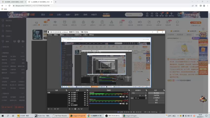Screen dimensions: 210x118
Task: Open OBS 查看(V) view menu
Action: click(x=62, y=35)
